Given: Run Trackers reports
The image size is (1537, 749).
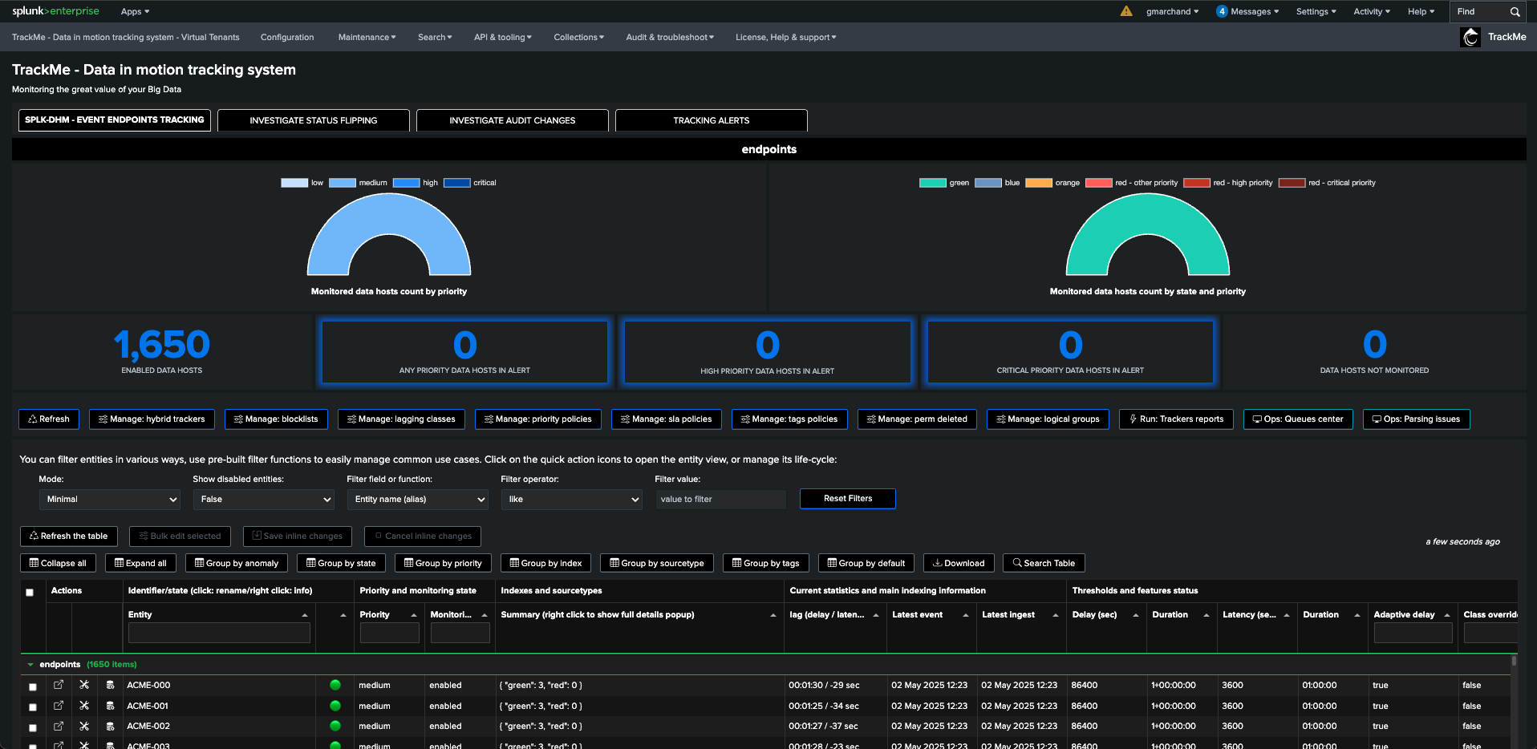Looking at the screenshot, I should point(1176,419).
